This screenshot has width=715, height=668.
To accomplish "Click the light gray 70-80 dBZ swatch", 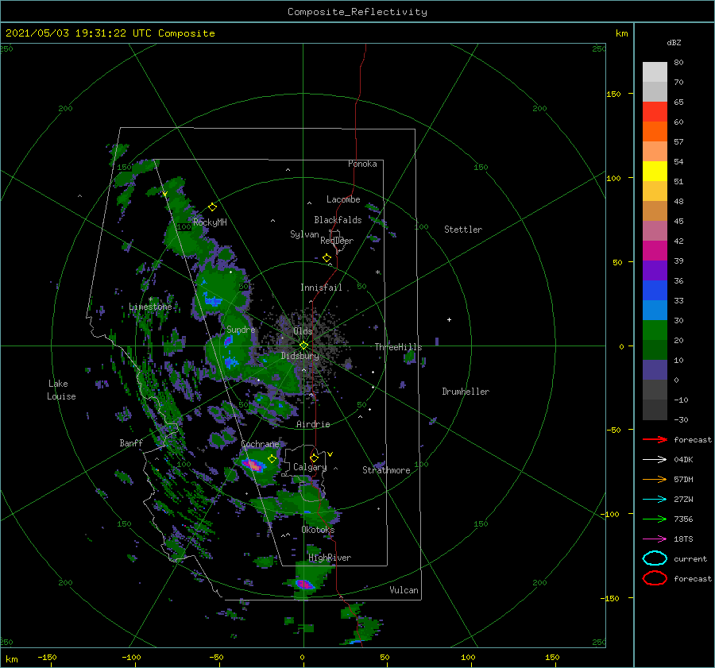I will click(655, 72).
